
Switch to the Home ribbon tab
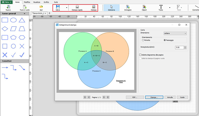[17, 2]
